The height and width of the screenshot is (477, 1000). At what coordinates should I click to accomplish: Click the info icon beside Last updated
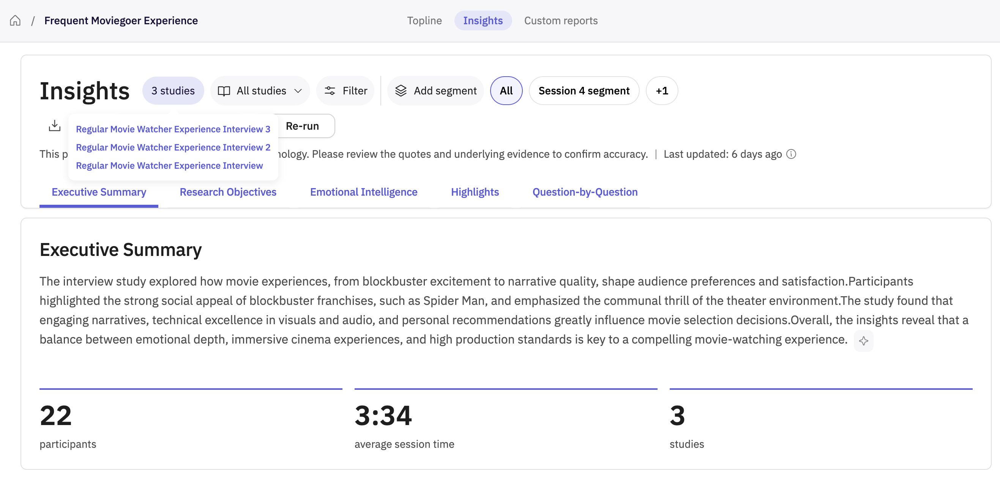click(791, 154)
